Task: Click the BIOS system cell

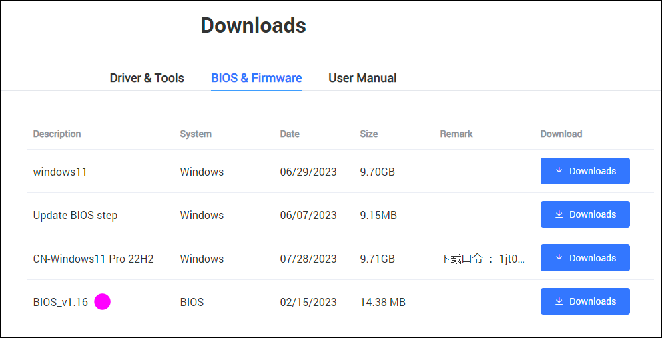Action: click(x=192, y=302)
